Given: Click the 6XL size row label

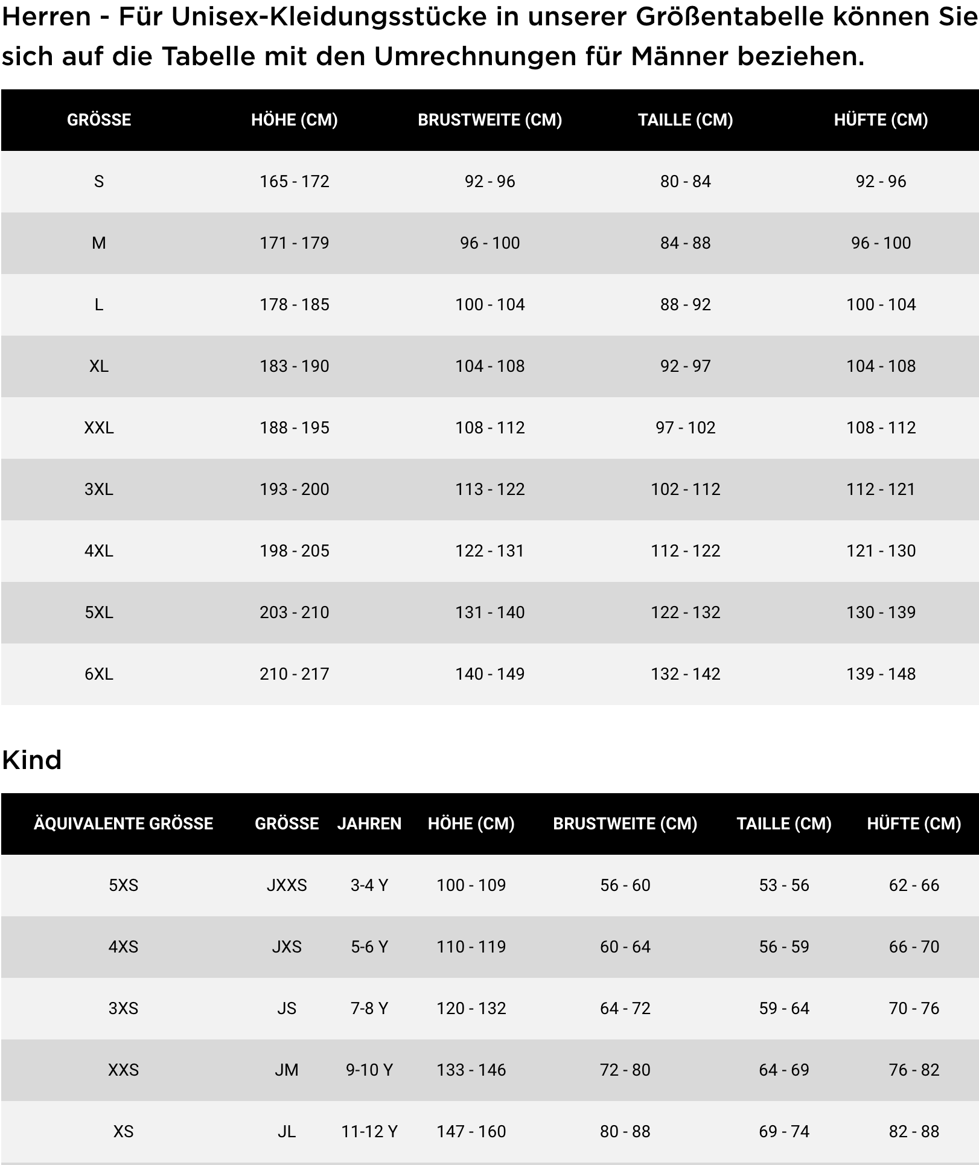Looking at the screenshot, I should pyautogui.click(x=99, y=674).
